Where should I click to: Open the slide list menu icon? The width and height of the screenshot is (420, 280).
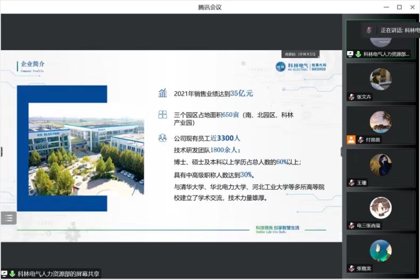[9, 218]
